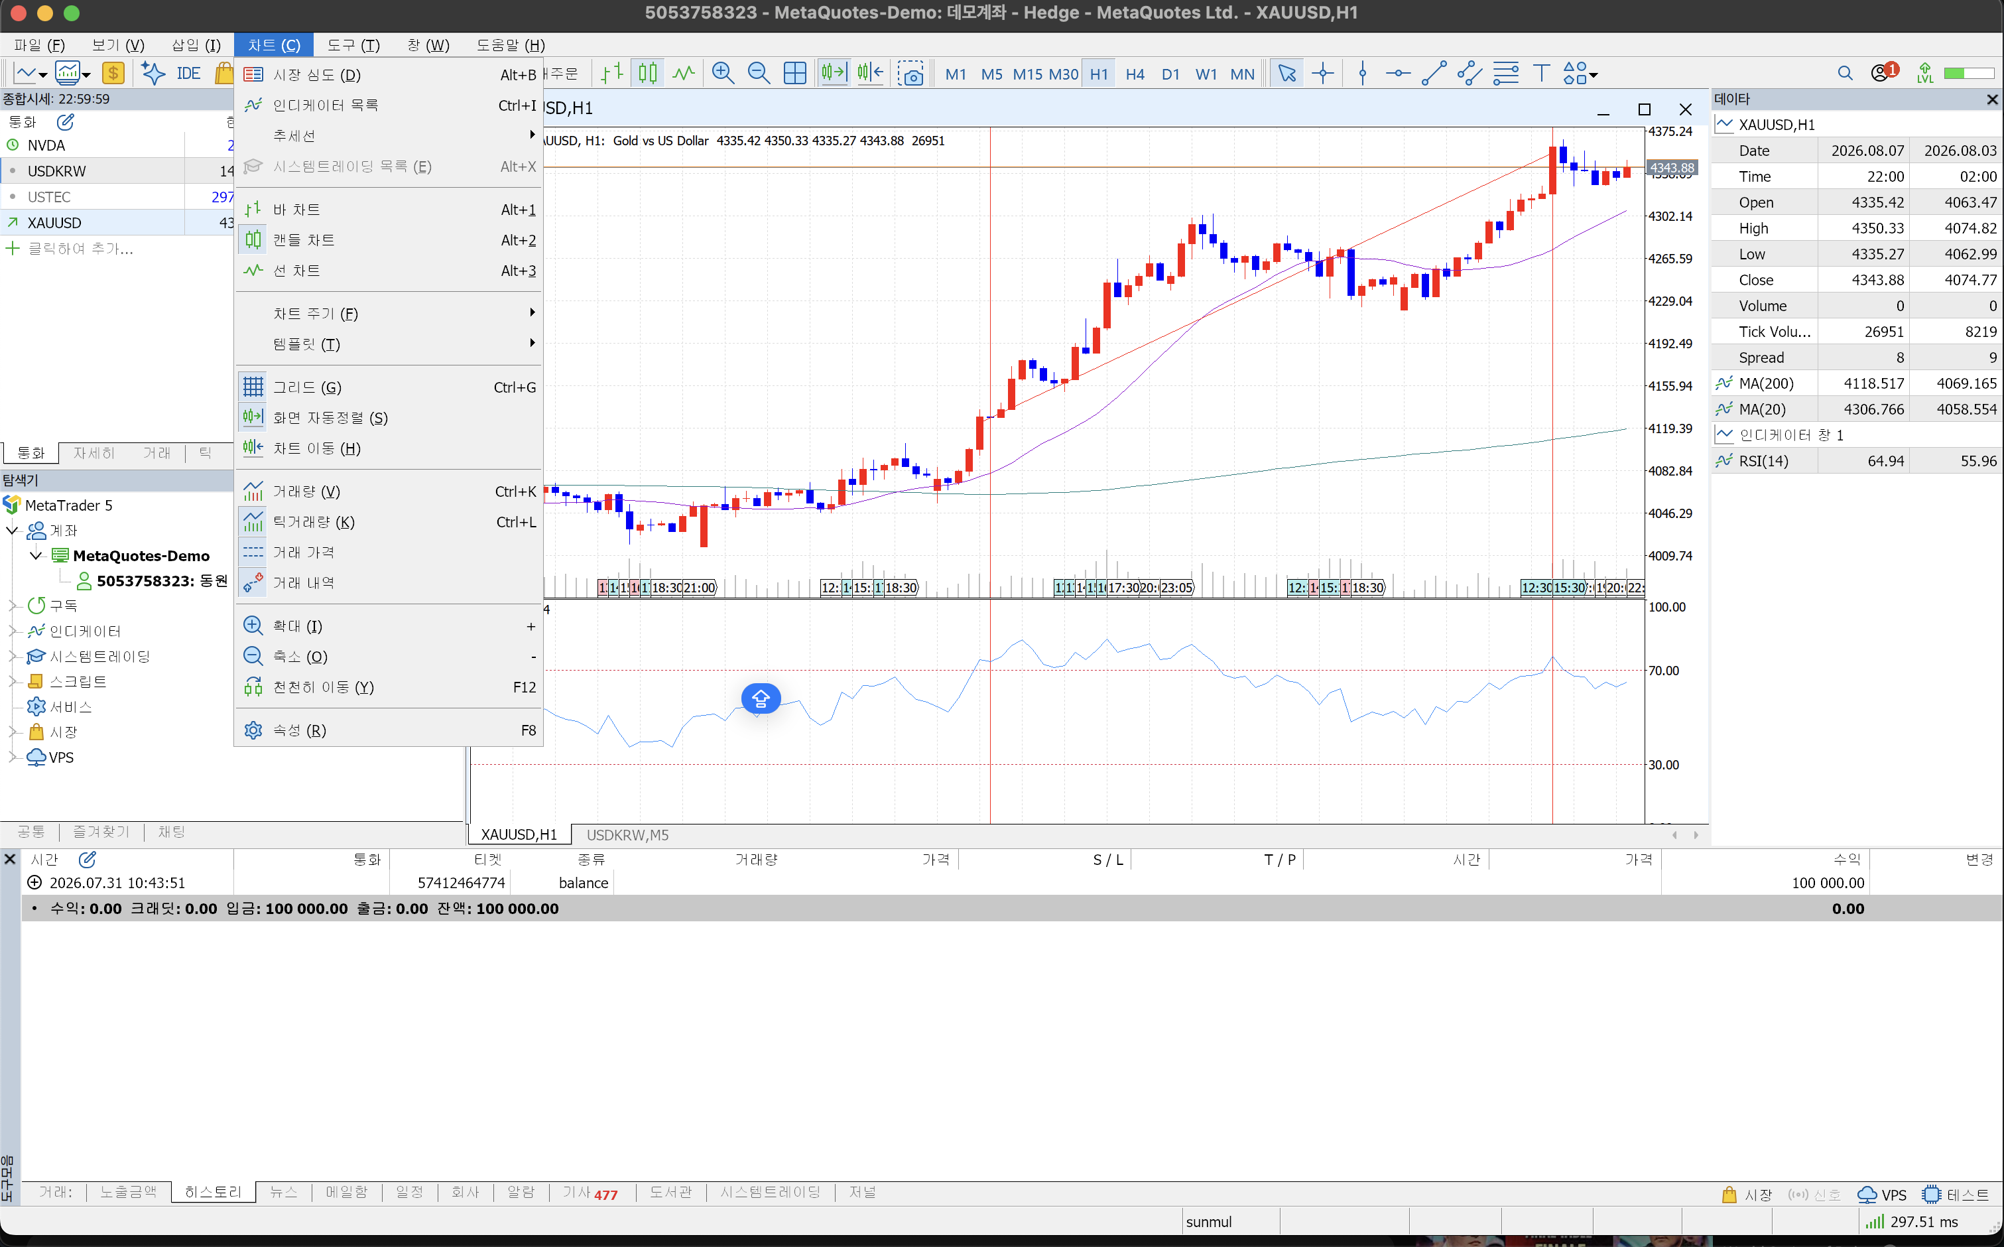Viewport: 2004px width, 1247px height.
Task: Select the crosshair cursor tool
Action: coord(1322,74)
